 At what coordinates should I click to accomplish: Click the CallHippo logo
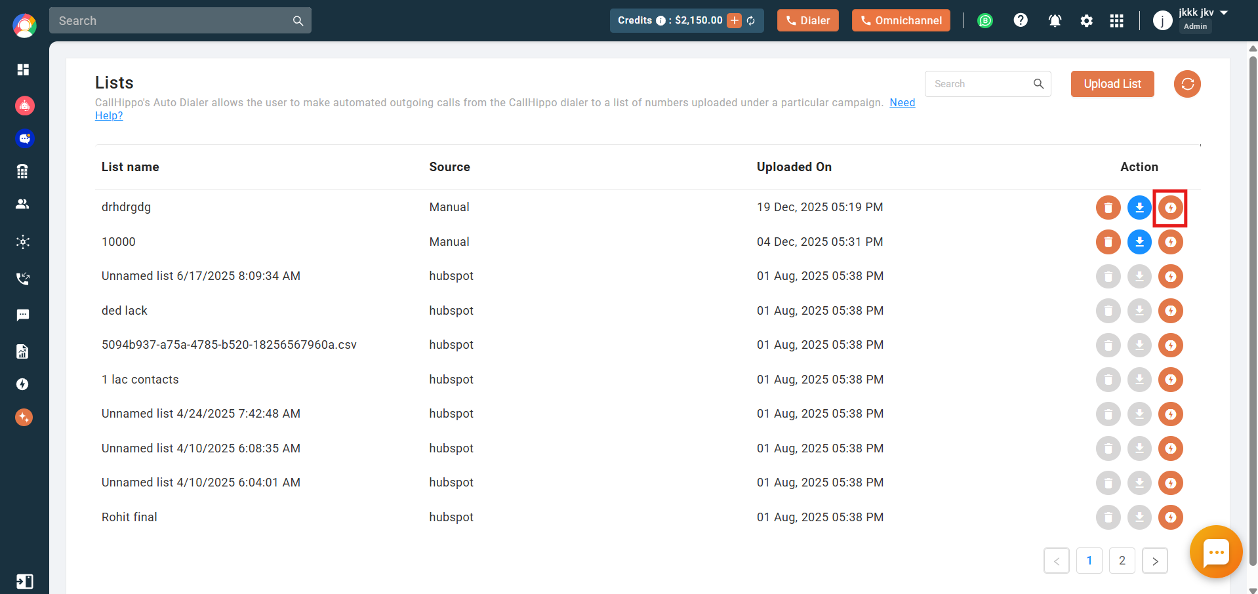[x=24, y=25]
